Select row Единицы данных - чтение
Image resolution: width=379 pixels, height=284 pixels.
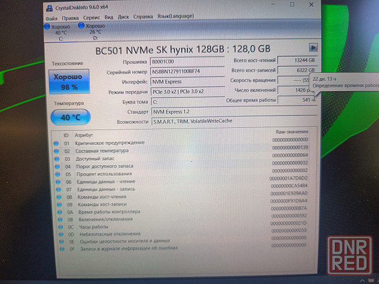pos(182,180)
